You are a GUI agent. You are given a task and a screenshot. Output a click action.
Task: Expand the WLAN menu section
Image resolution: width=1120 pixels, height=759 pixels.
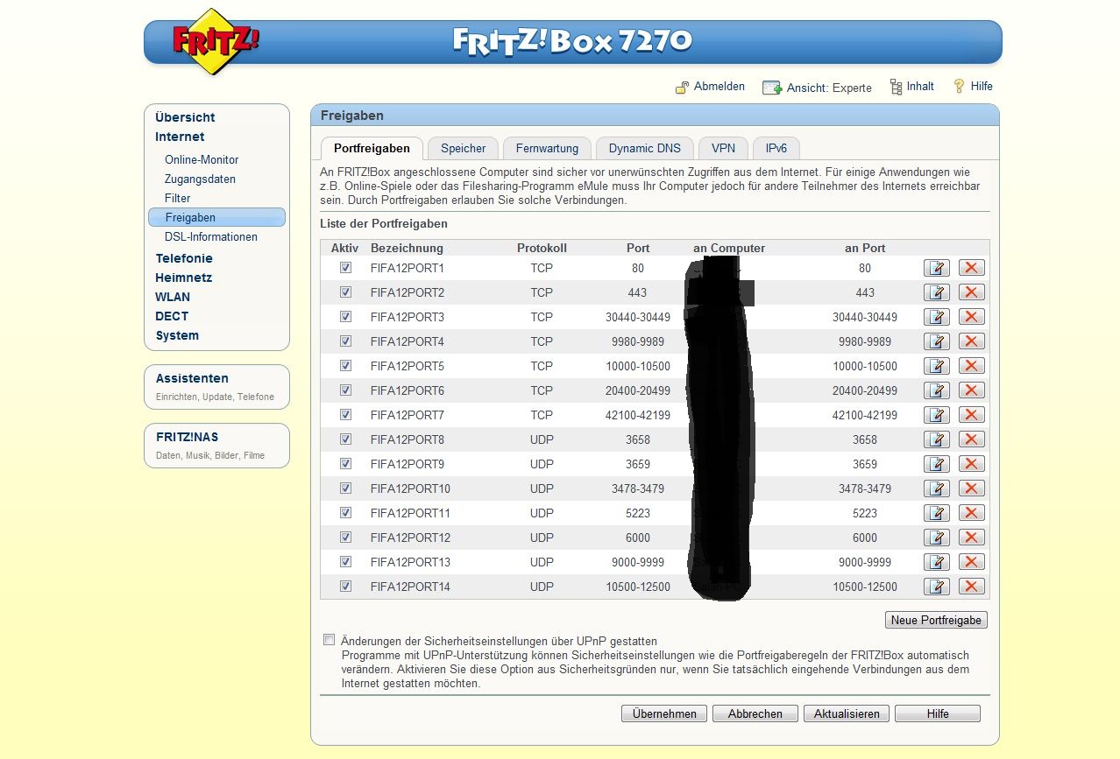[x=173, y=297]
